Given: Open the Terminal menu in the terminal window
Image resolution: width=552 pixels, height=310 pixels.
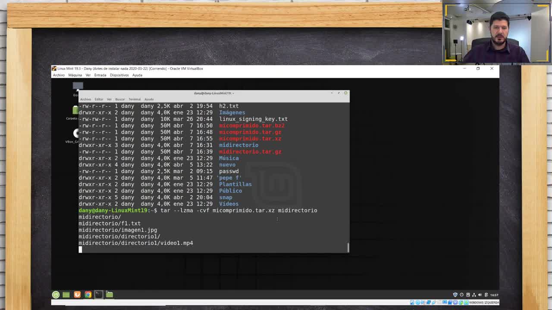Looking at the screenshot, I should pos(135,99).
